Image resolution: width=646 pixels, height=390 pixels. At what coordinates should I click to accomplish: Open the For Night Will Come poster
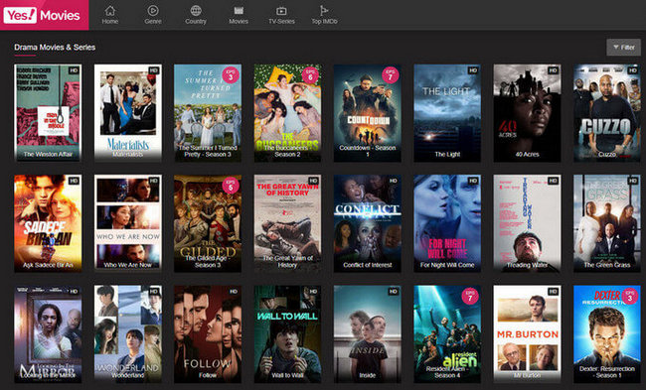[x=447, y=223]
